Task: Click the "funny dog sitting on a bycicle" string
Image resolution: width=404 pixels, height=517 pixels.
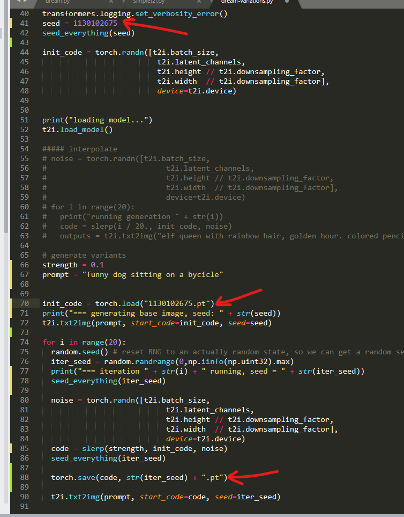Action: pos(152,274)
